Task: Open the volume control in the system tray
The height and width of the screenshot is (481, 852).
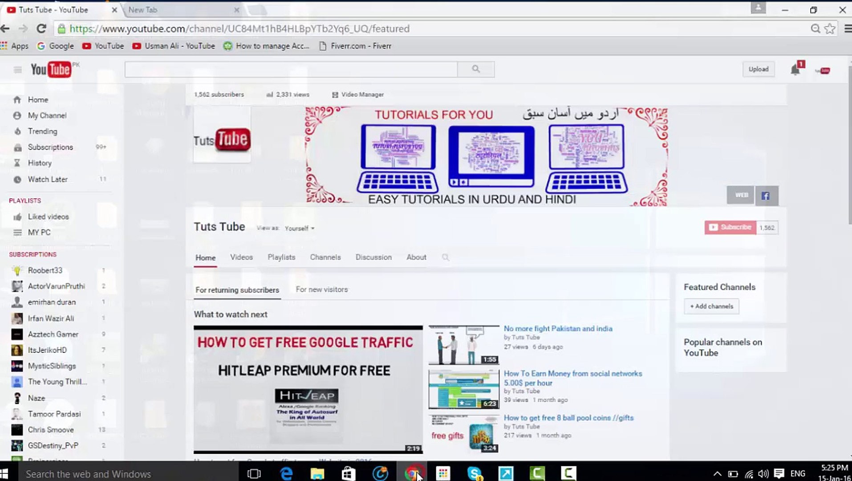Action: tap(764, 473)
